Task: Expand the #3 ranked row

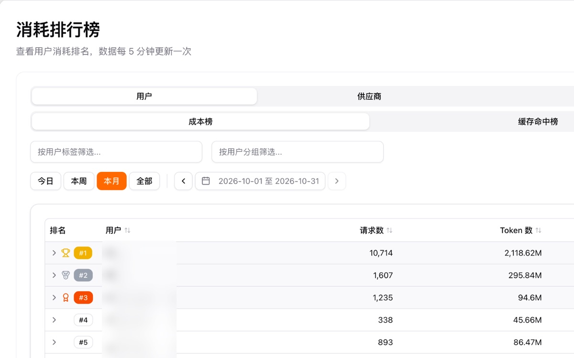Action: point(54,298)
